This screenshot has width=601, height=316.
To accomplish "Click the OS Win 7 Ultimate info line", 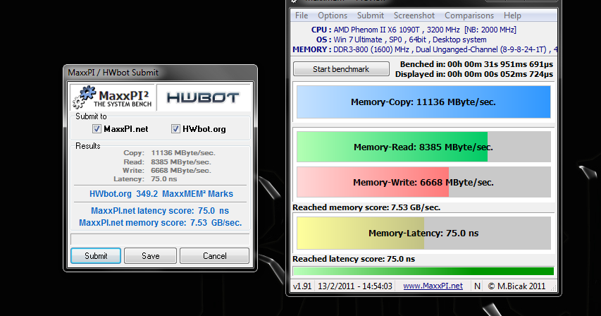I will pos(402,39).
